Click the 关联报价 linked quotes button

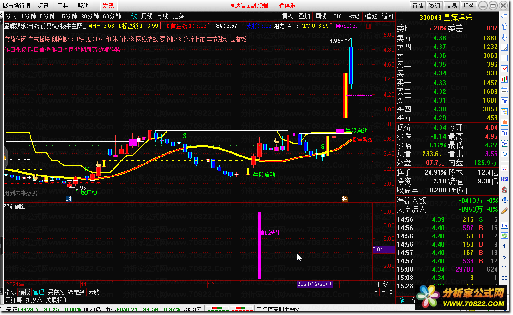tap(57, 300)
